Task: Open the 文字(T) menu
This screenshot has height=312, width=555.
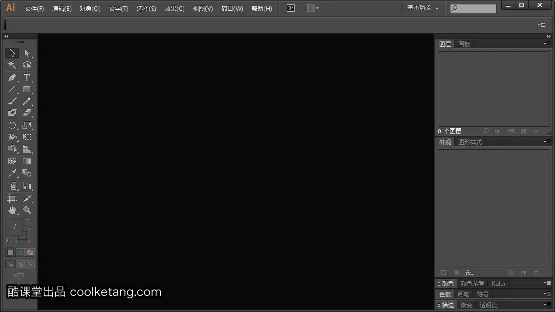Action: tap(119, 8)
